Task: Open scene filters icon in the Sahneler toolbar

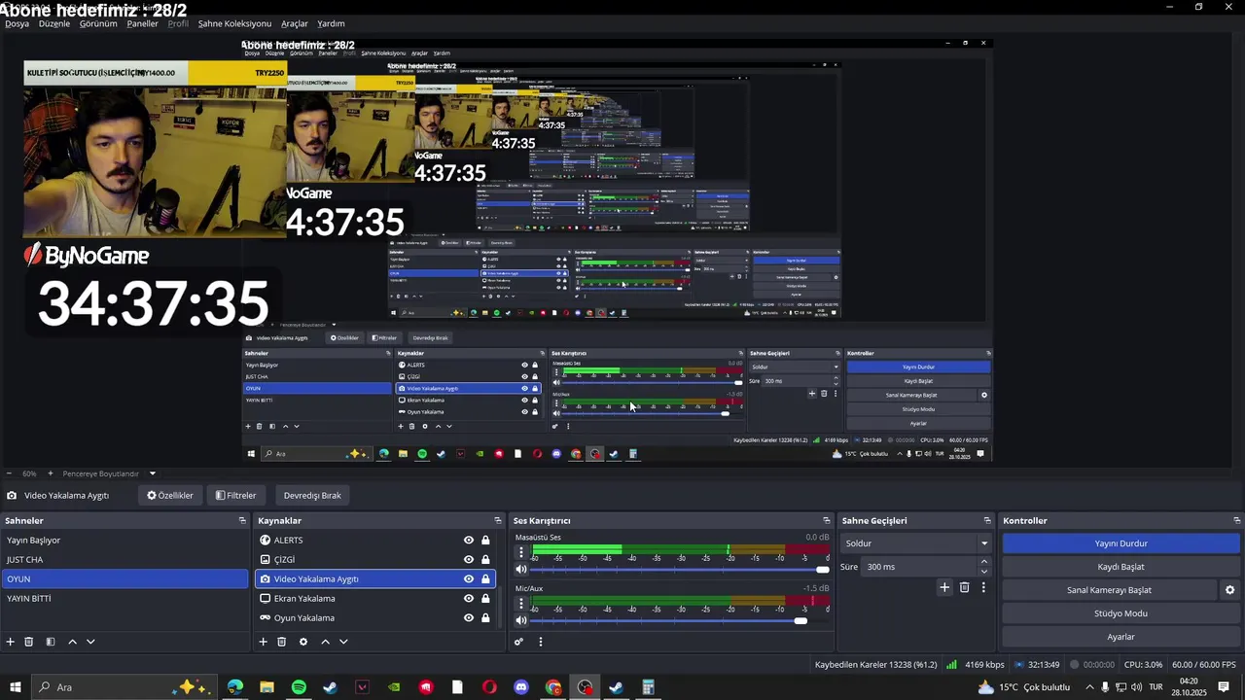Action: pos(51,642)
